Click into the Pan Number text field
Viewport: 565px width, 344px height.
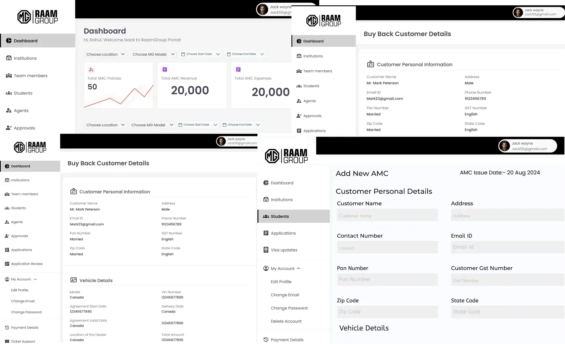click(387, 279)
